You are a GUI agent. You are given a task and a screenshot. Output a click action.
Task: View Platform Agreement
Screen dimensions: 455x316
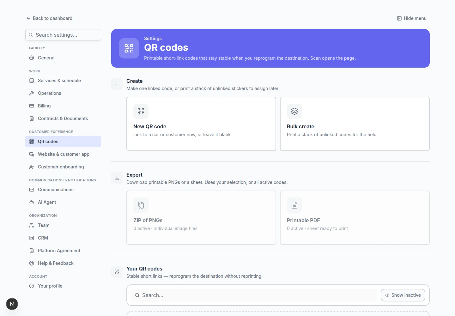tap(63, 251)
